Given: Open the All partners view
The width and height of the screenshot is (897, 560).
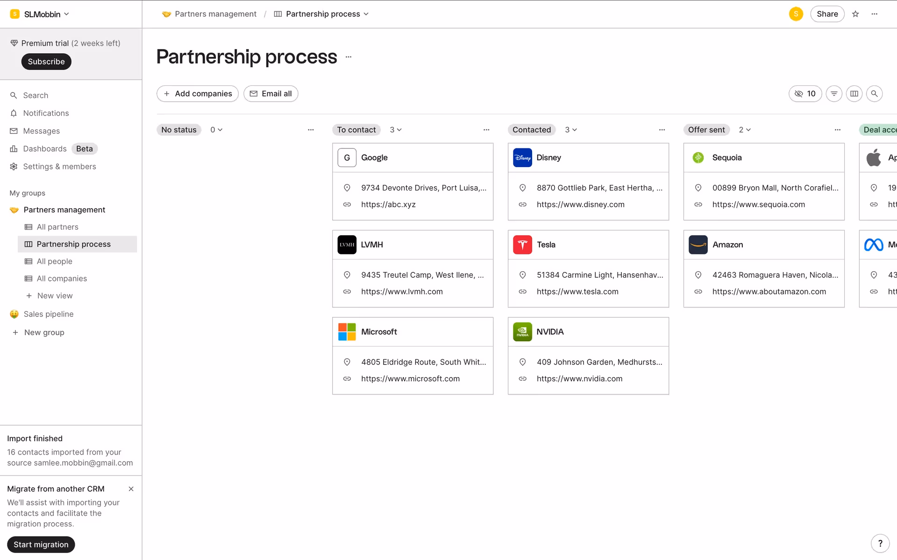Looking at the screenshot, I should (57, 227).
